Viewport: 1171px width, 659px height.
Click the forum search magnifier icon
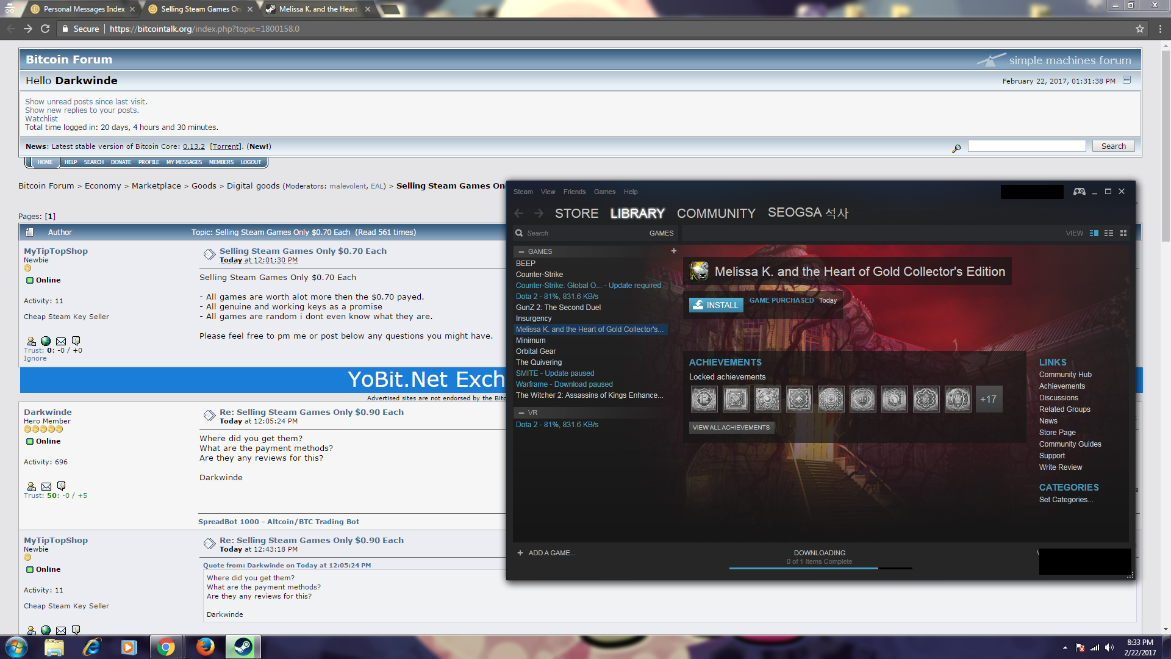click(956, 148)
